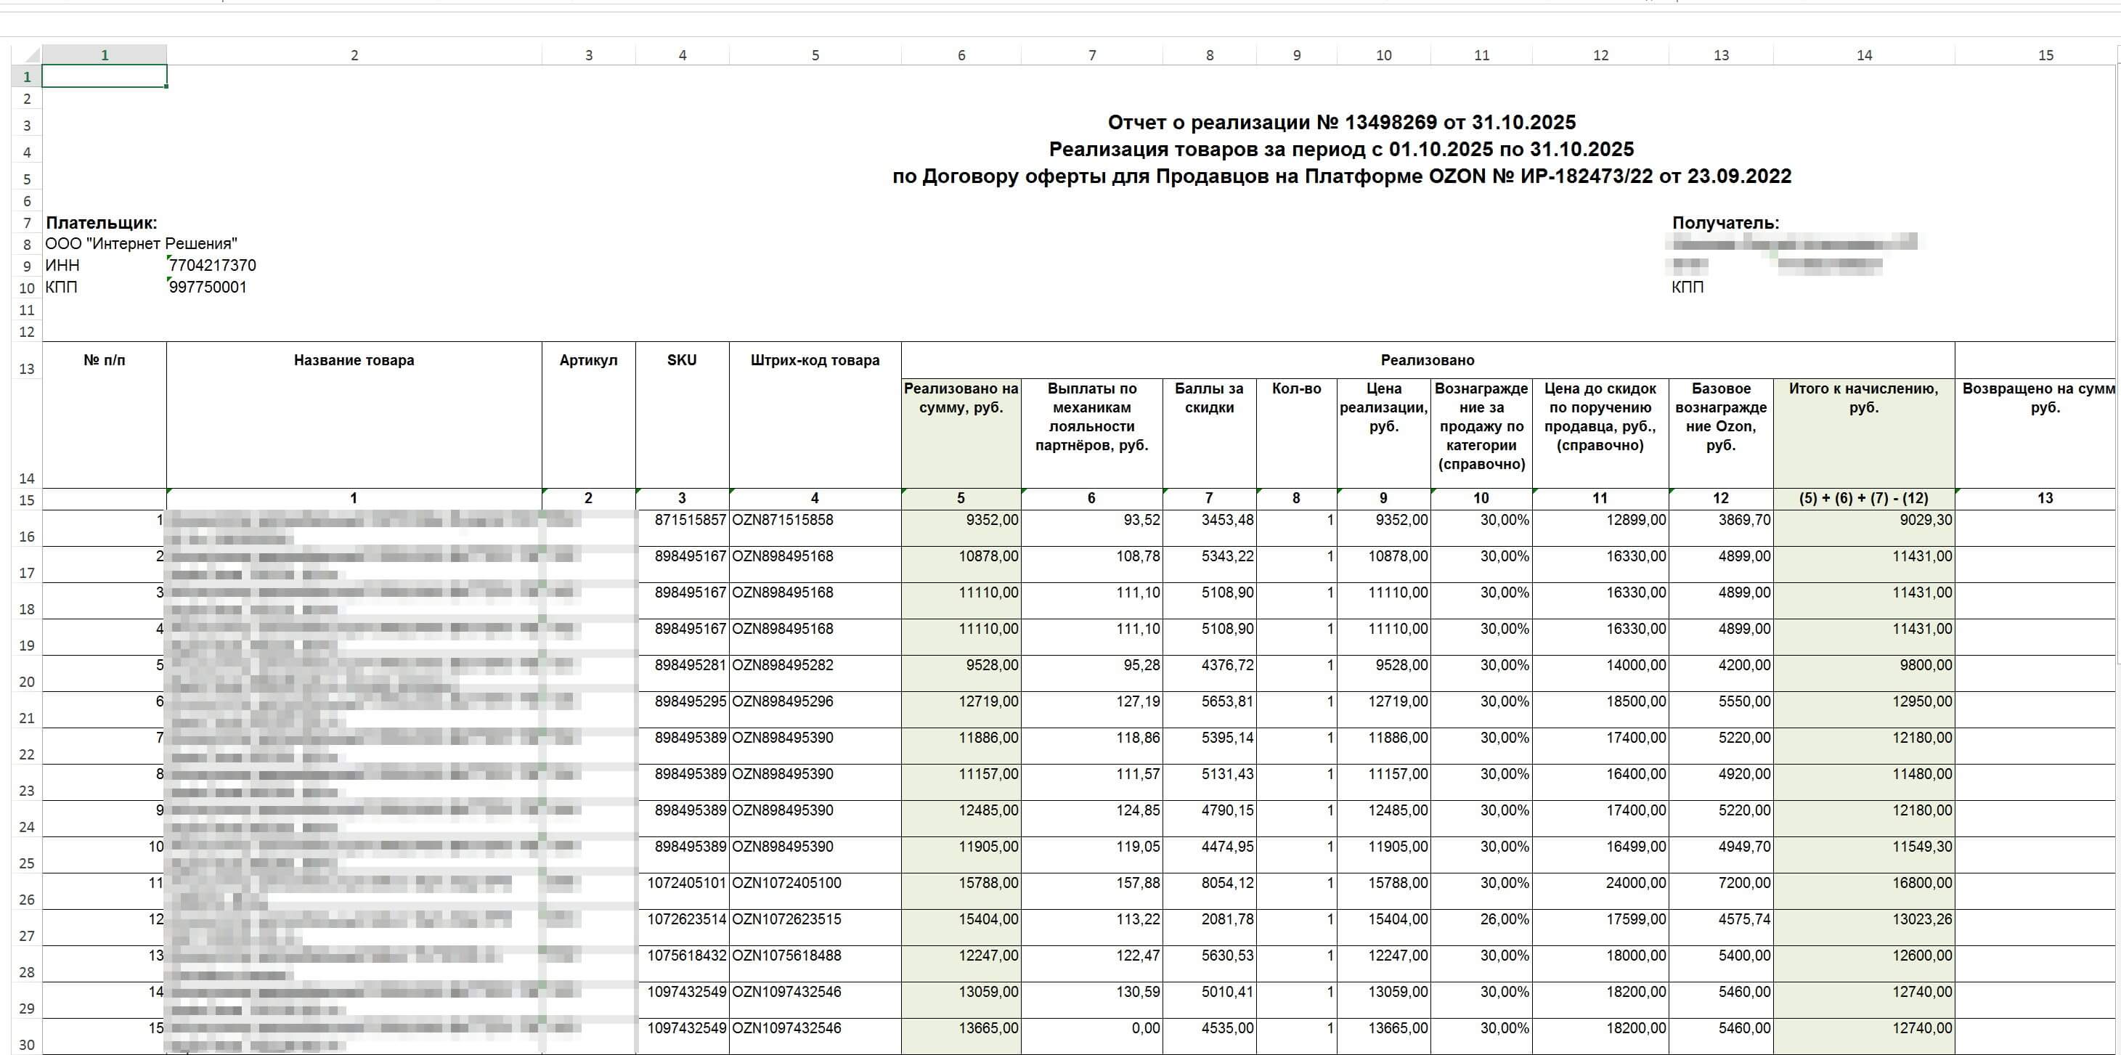Click the "Баллы за скидки" header cell
The height and width of the screenshot is (1055, 2121).
tap(1209, 398)
